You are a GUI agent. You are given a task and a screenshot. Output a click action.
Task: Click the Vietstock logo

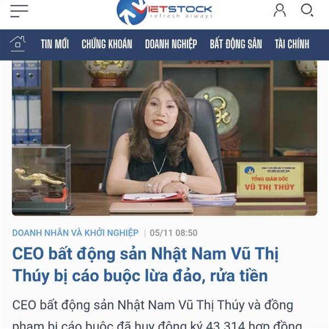(164, 12)
